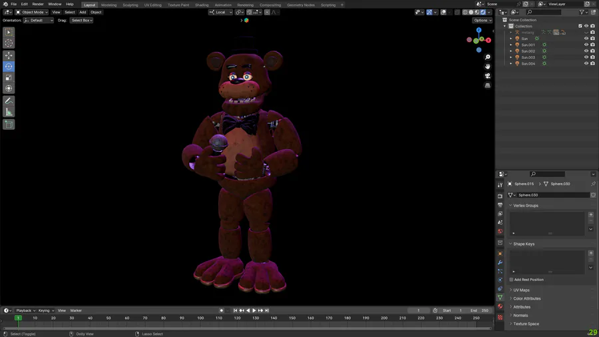This screenshot has height=337, width=599.
Task: Switch to the Modeling workspace tab
Action: 109,5
